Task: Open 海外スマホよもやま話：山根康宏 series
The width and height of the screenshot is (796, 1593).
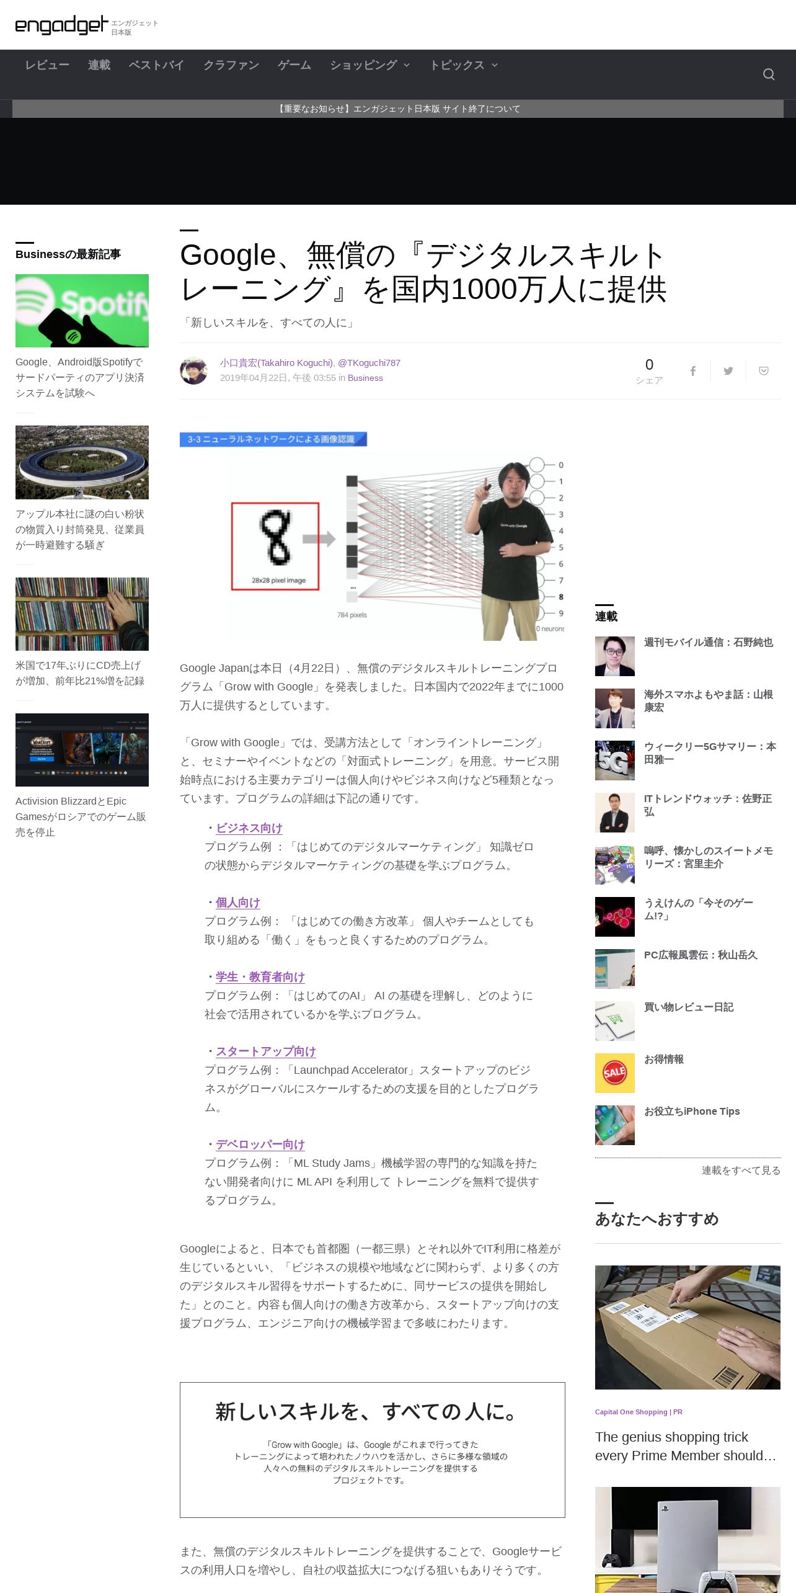Action: pos(709,701)
